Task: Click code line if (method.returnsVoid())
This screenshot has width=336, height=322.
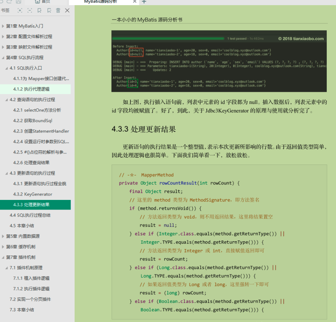Action: [165, 208]
